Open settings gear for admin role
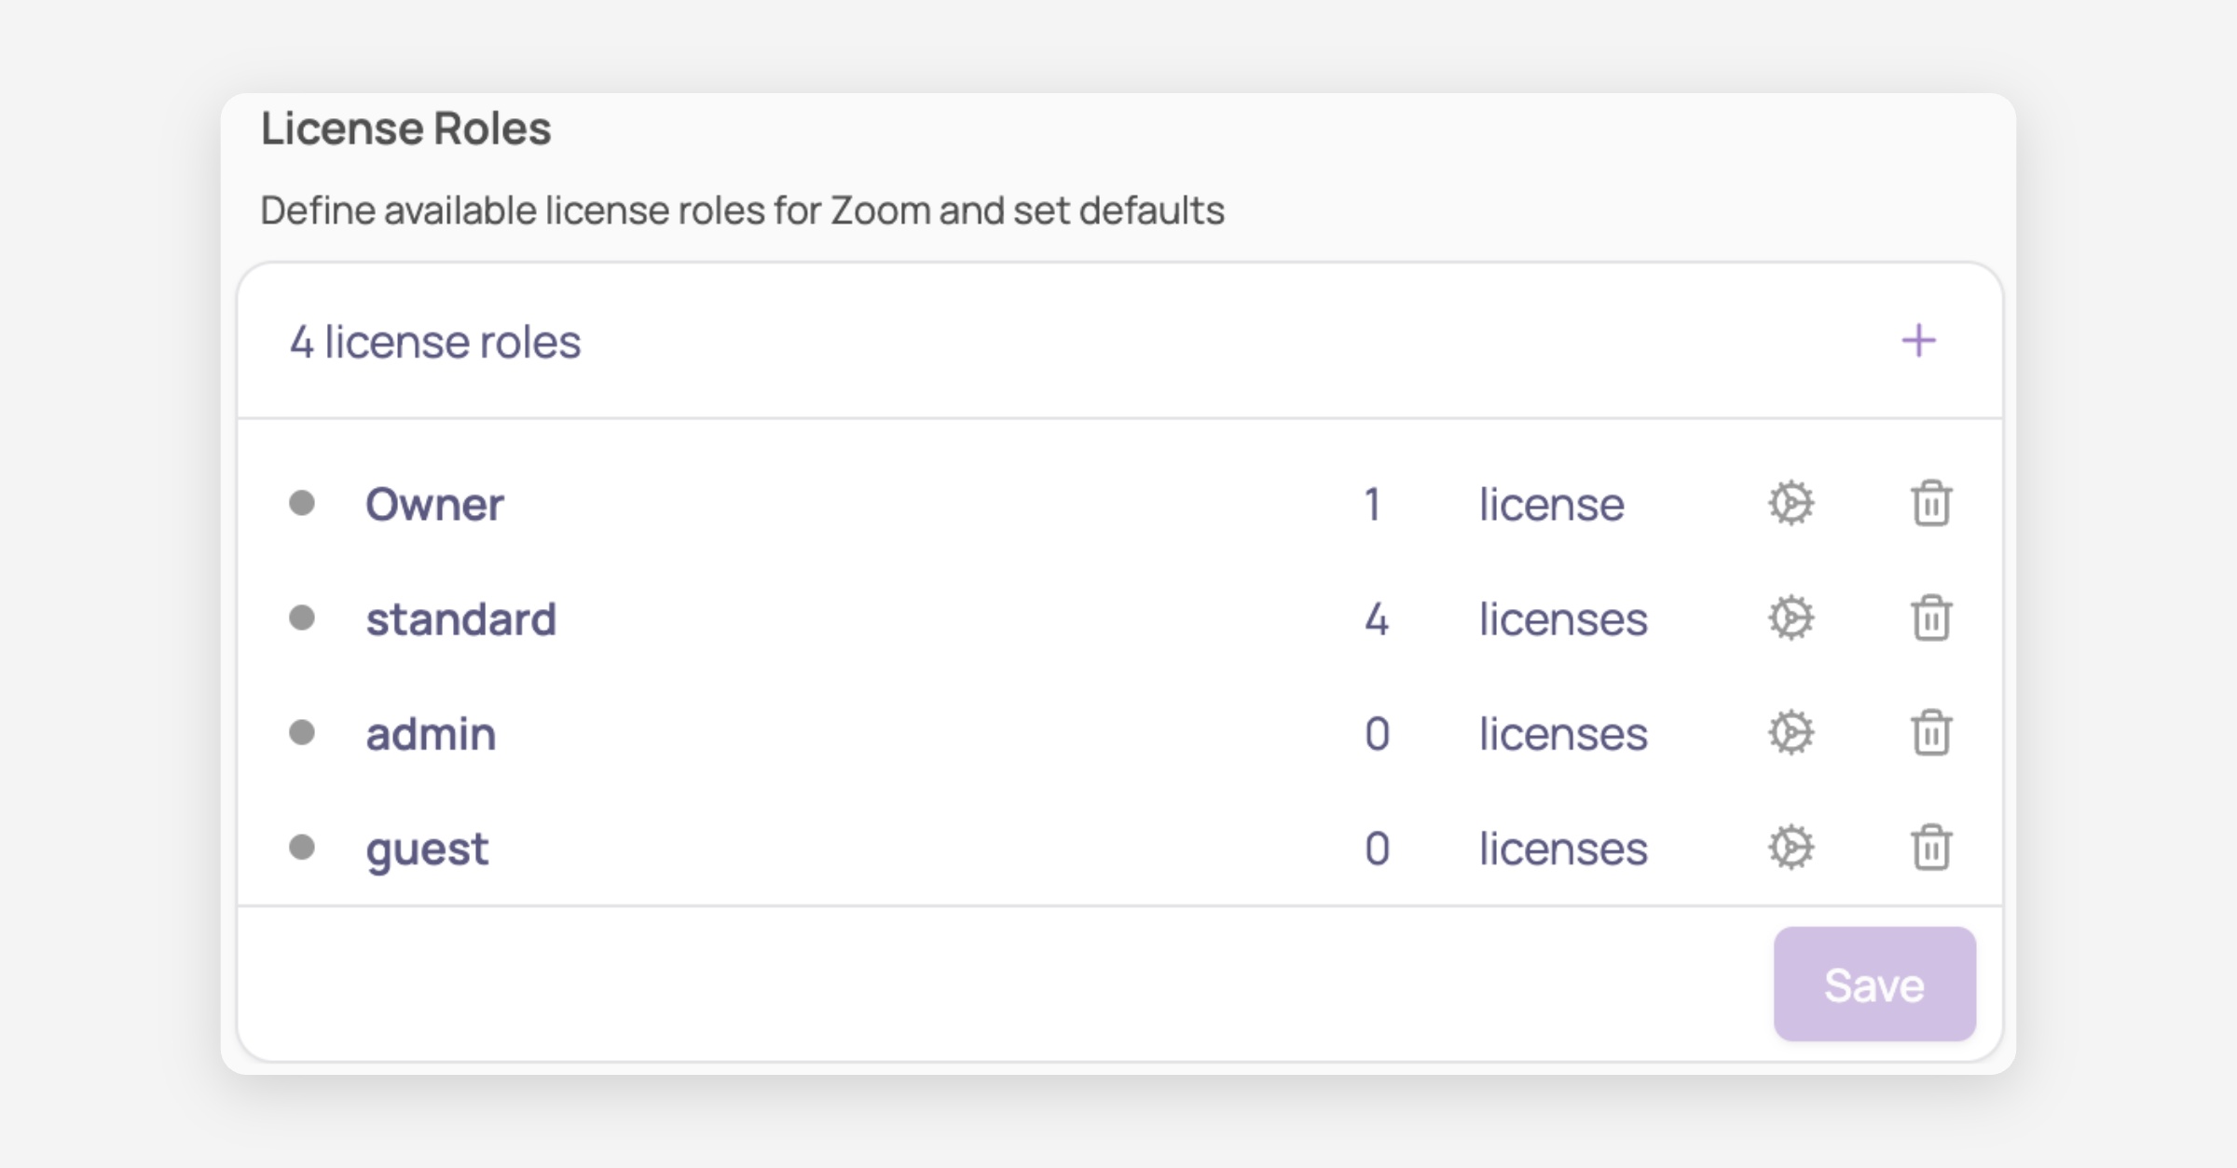Viewport: 2237px width, 1168px height. [1791, 733]
